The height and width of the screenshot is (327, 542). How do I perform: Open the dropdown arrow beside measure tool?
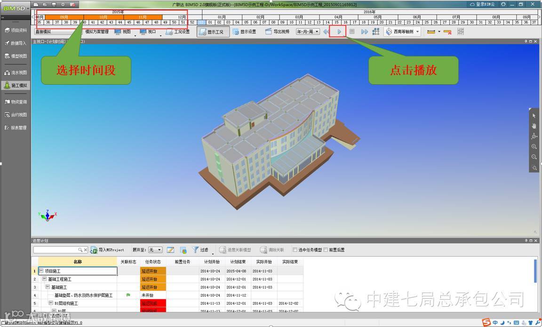coord(439,32)
